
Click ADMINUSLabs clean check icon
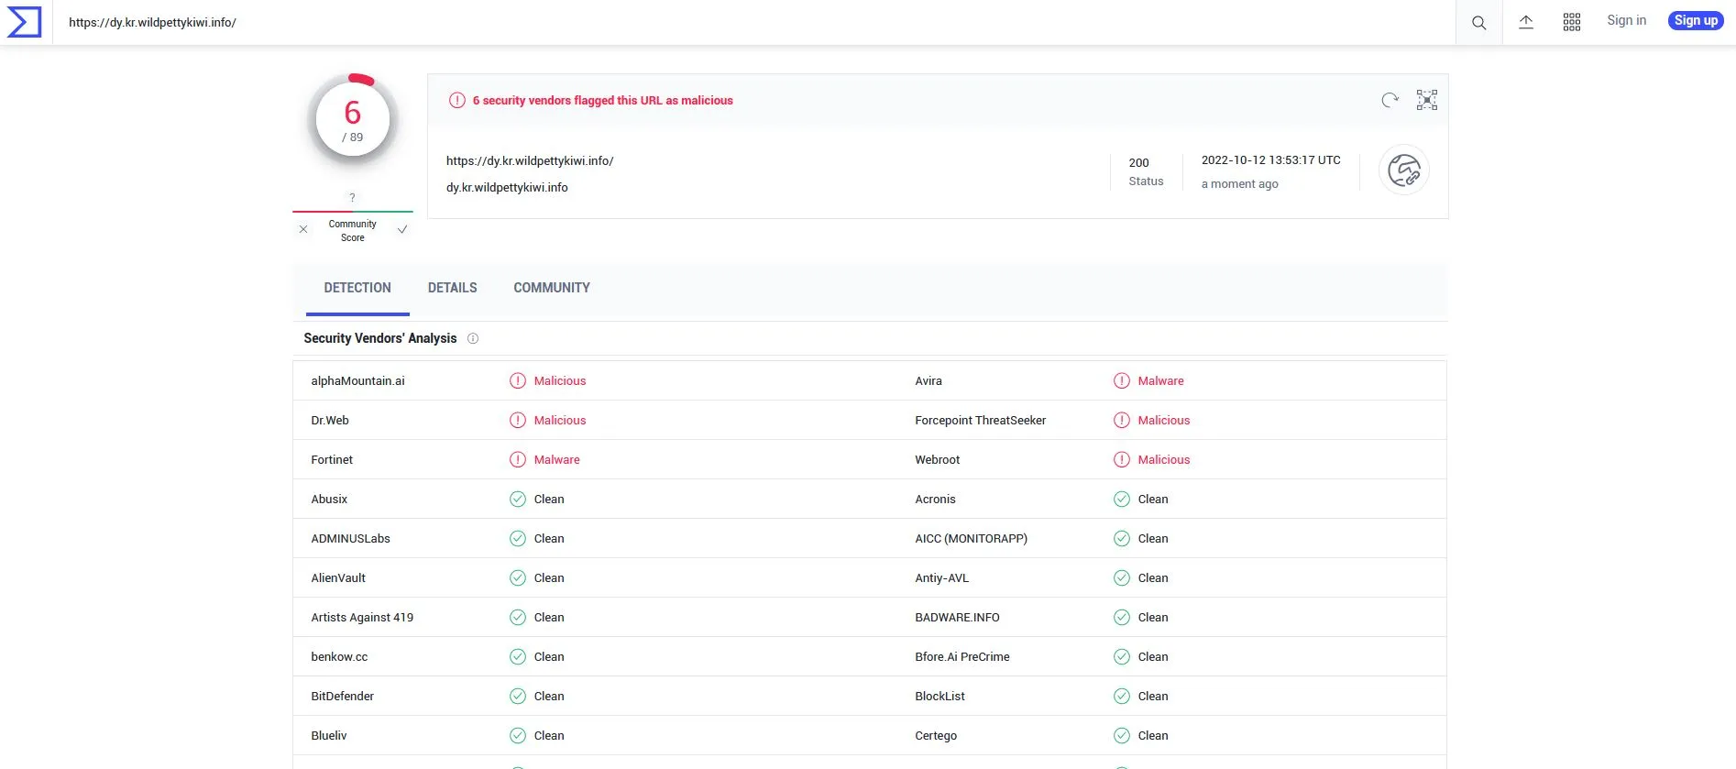518,538
